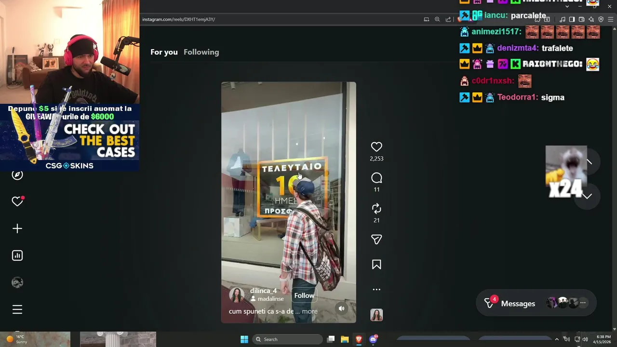Open the reel's three-dot more options
This screenshot has height=347, width=617.
pos(376,290)
